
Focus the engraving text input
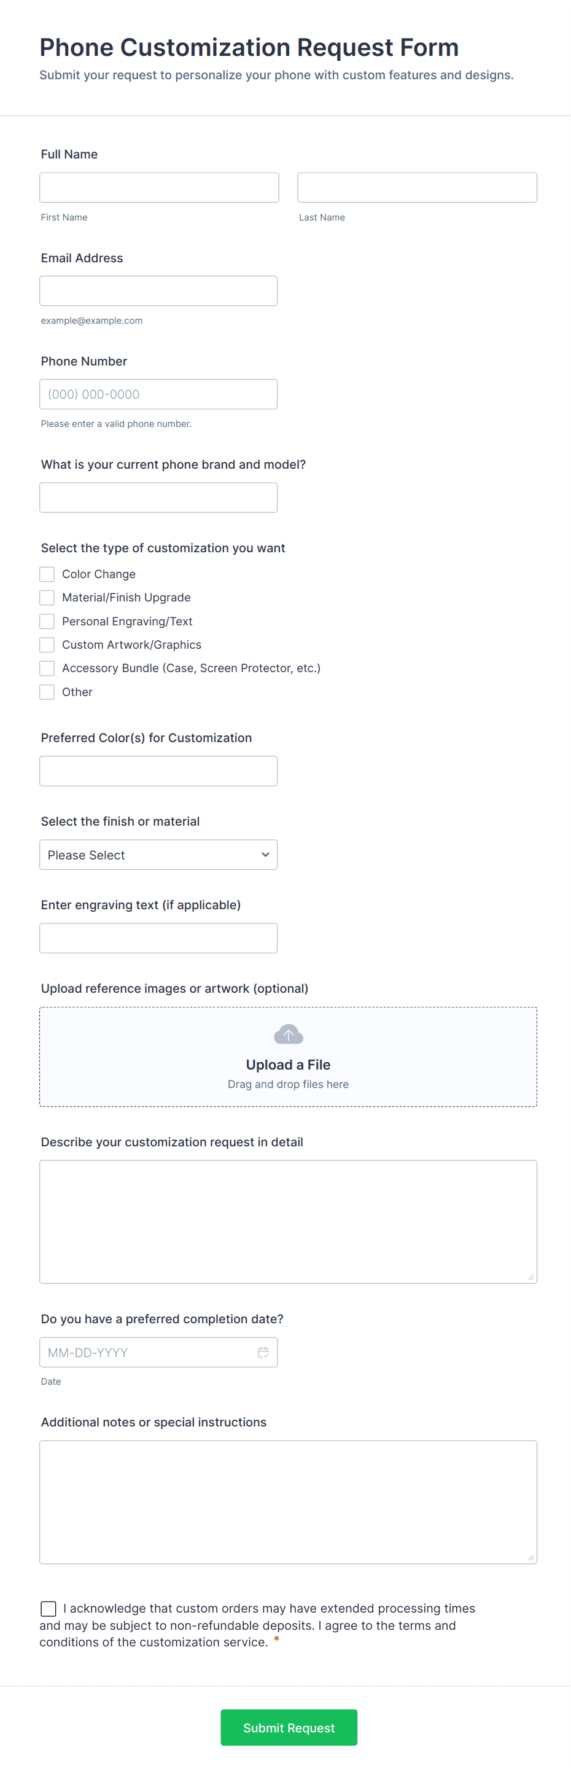158,938
